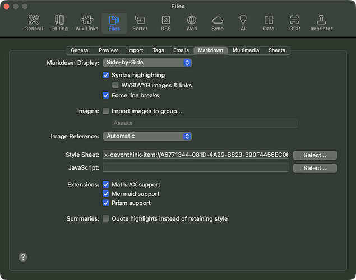Click Select button for Style Sheet
This screenshot has width=356, height=280.
tap(315, 155)
